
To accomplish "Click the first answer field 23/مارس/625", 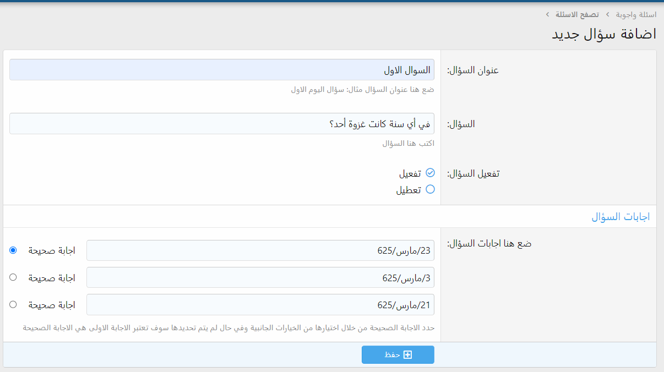I will [x=260, y=250].
